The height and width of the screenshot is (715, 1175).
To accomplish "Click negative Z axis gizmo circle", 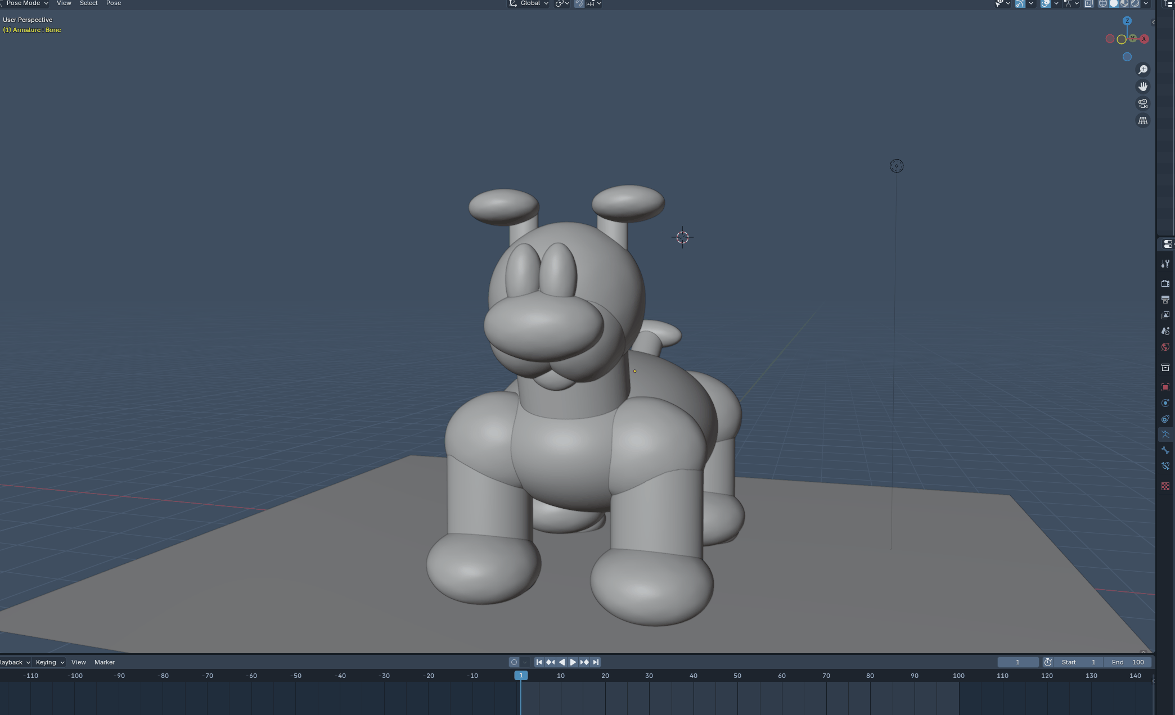I will (x=1127, y=57).
